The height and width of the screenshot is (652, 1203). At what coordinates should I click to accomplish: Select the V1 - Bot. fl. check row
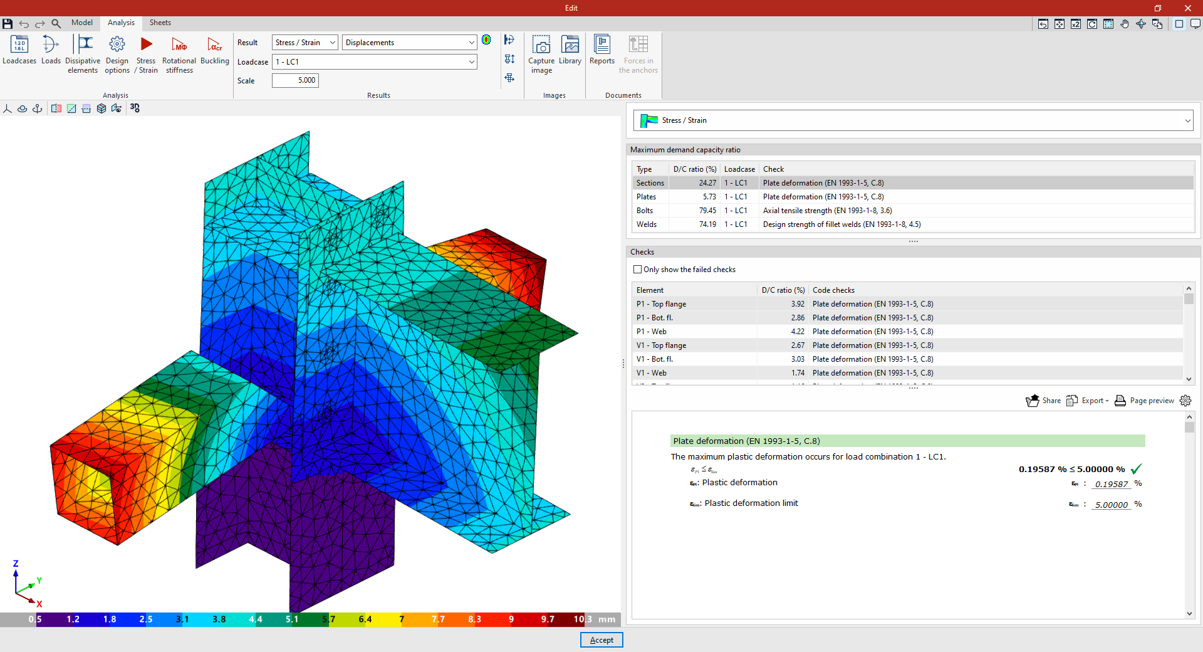(907, 359)
